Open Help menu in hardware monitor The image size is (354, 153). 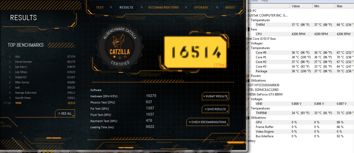pyautogui.click(x=265, y=1)
